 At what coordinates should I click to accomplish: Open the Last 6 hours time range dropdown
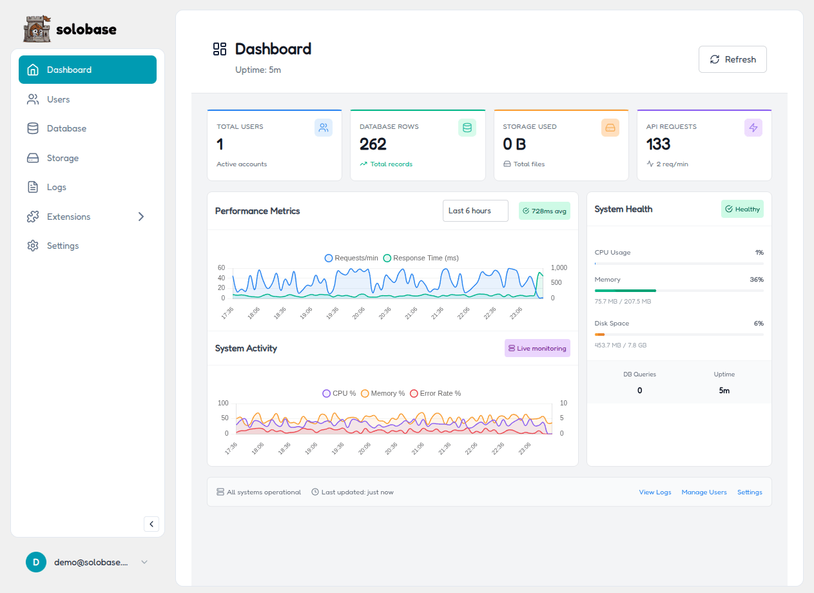click(475, 211)
